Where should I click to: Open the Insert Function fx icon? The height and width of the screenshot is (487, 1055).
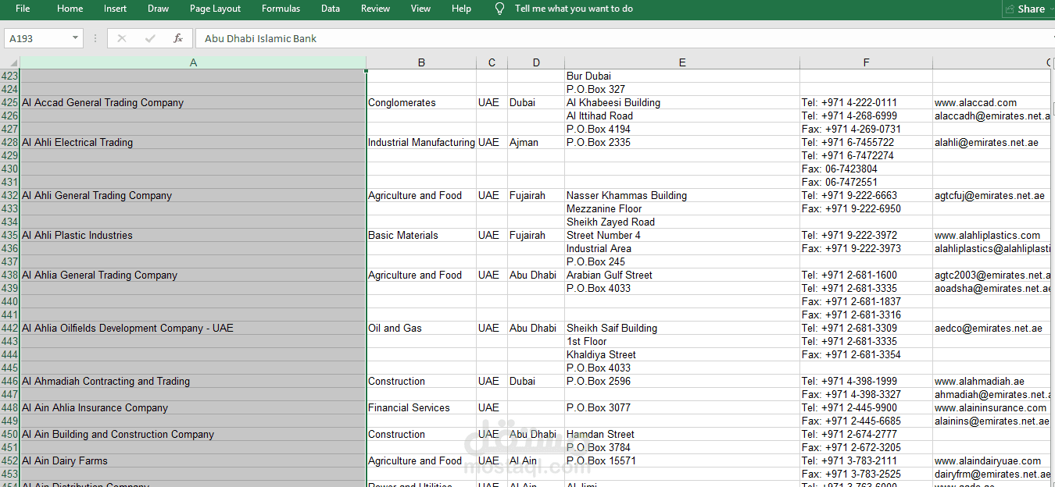pyautogui.click(x=178, y=38)
